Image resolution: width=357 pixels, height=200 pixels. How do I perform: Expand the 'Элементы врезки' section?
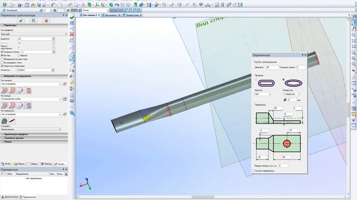[33, 138]
